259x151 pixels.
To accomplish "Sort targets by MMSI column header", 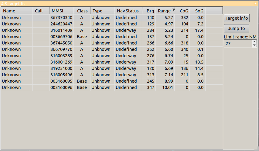I will pos(61,11).
